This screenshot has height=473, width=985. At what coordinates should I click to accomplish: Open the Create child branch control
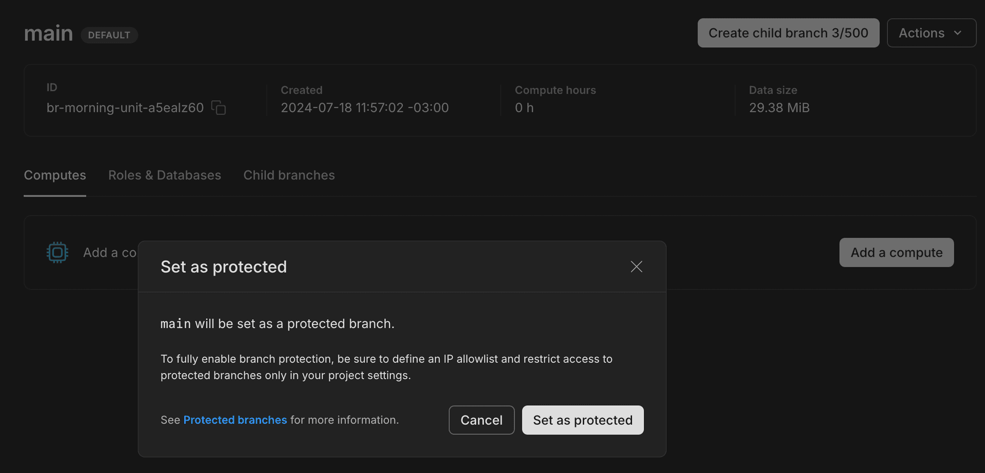click(788, 33)
